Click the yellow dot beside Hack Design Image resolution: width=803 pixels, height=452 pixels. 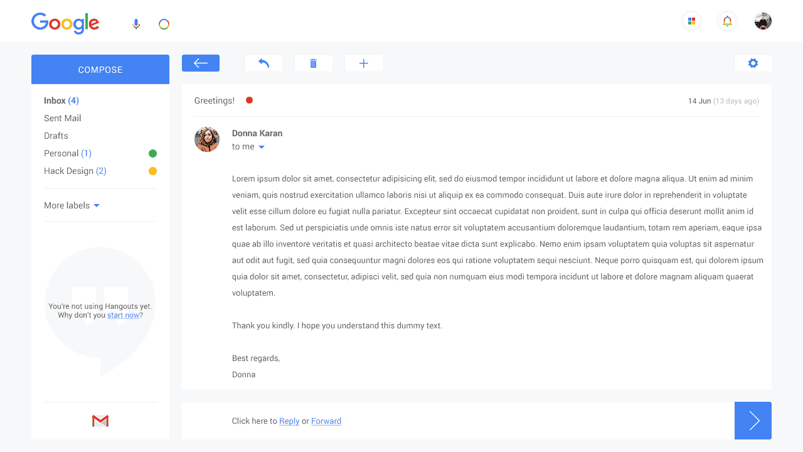pos(152,170)
